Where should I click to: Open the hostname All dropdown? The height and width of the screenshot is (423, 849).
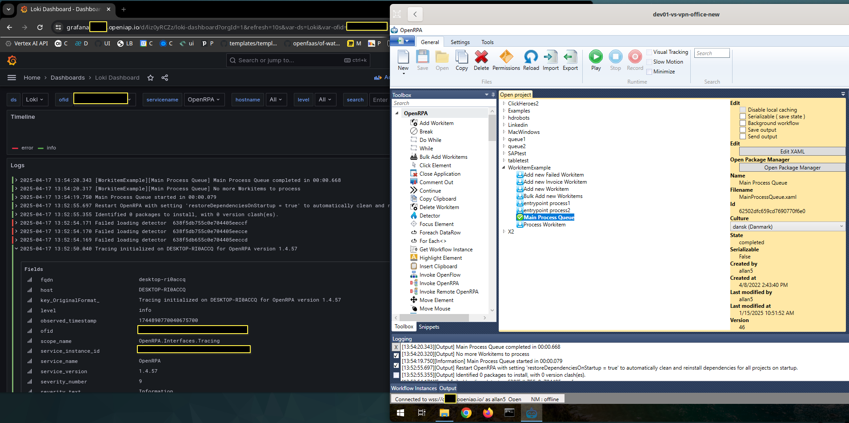276,100
